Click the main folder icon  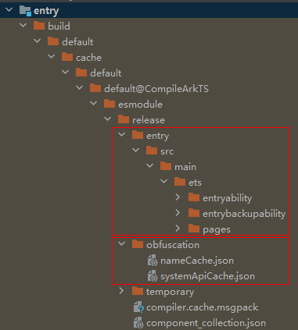click(166, 166)
